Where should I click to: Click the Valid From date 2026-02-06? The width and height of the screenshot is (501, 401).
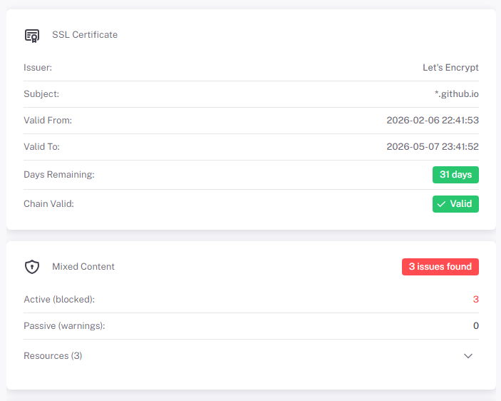click(432, 121)
